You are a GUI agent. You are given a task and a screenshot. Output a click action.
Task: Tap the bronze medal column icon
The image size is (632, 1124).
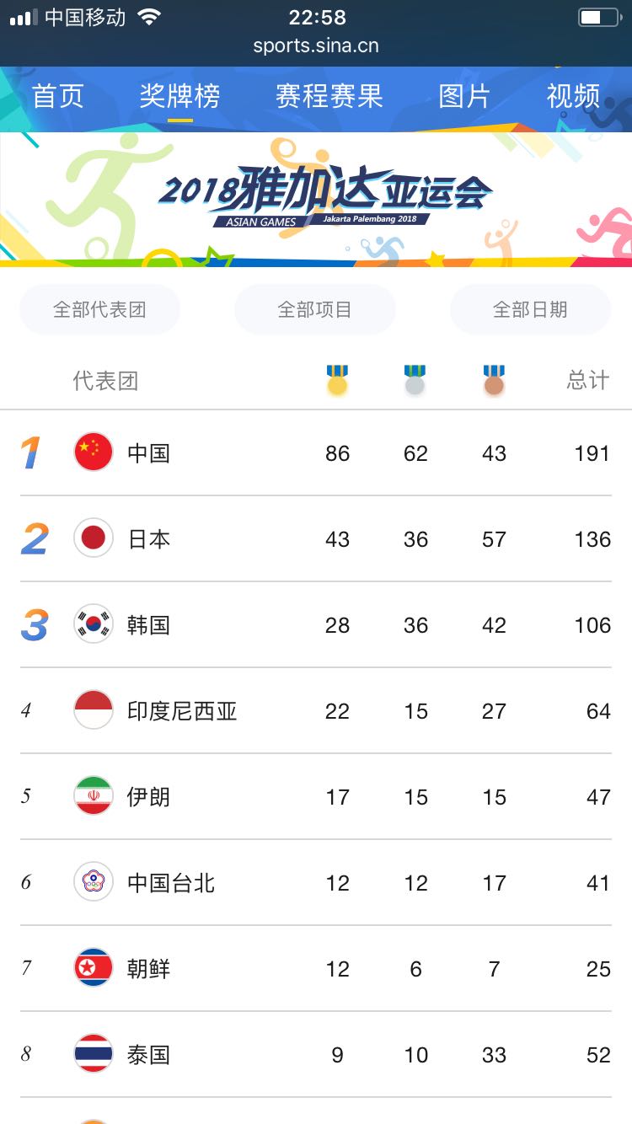coord(494,380)
